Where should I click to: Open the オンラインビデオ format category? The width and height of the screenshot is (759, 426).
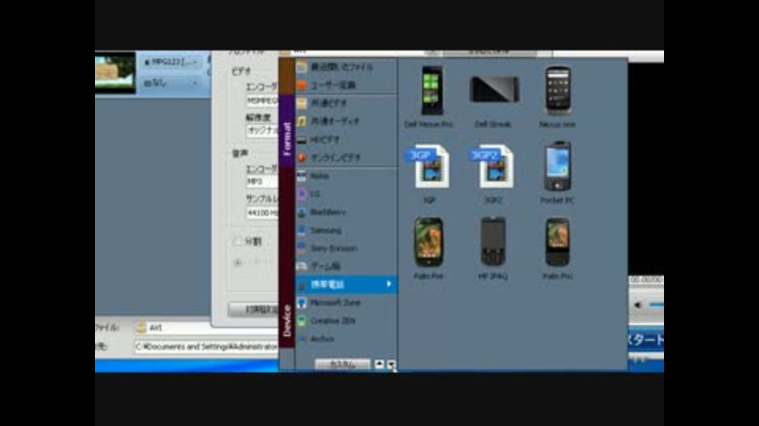[346, 158]
